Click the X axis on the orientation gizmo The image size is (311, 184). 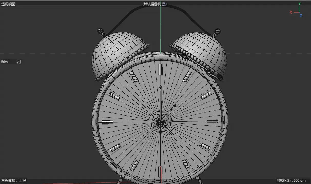click(291, 12)
